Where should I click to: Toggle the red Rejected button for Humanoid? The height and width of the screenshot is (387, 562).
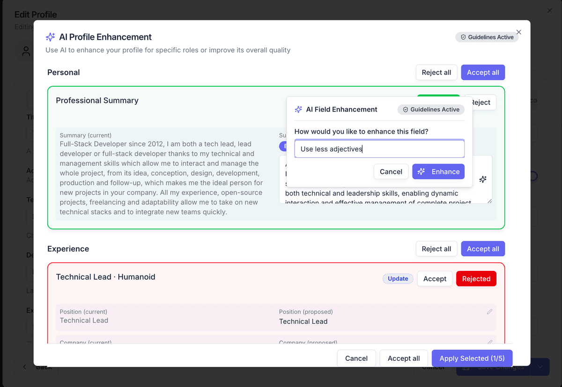[x=476, y=279]
